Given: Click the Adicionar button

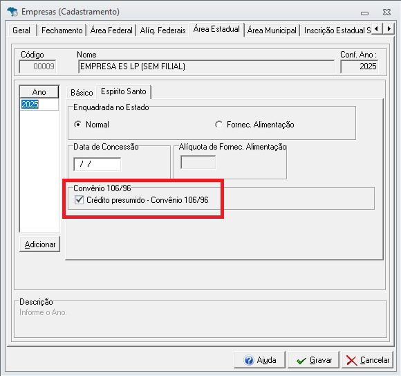Looking at the screenshot, I should tap(40, 244).
